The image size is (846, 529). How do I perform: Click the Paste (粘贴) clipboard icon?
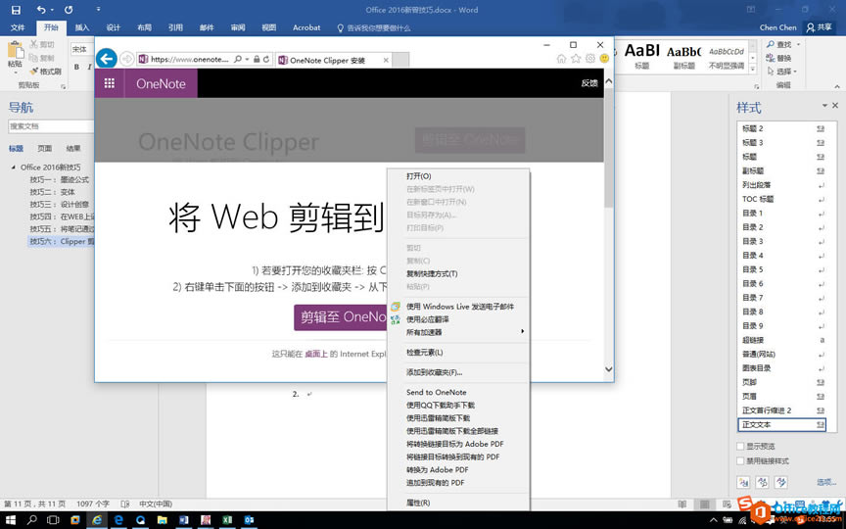(x=16, y=50)
